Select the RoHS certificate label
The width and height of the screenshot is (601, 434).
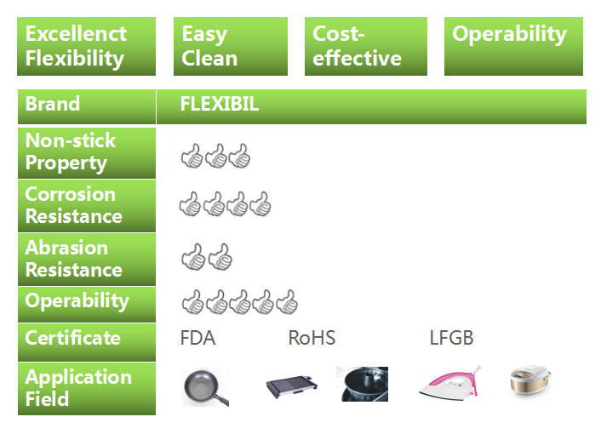click(x=312, y=338)
